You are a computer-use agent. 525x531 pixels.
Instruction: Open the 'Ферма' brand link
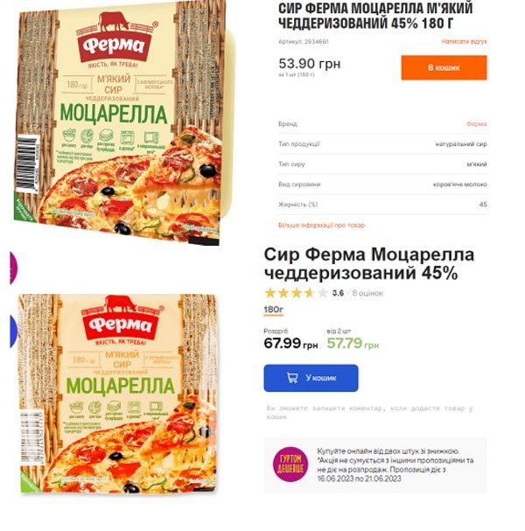[x=477, y=124]
